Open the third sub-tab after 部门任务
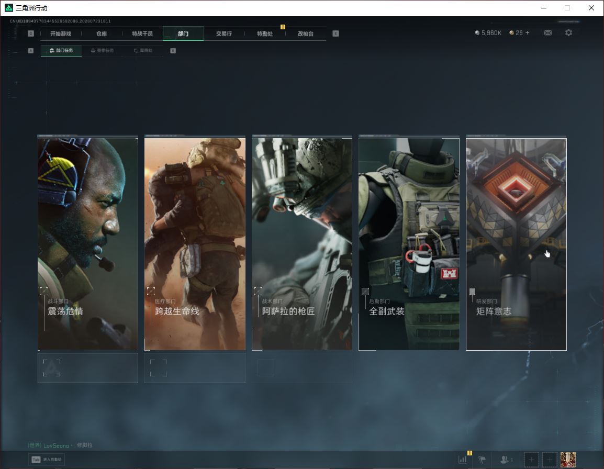 tap(143, 50)
